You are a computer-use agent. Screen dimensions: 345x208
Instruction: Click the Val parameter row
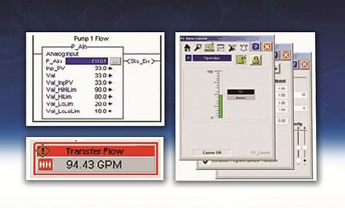[x=79, y=75]
